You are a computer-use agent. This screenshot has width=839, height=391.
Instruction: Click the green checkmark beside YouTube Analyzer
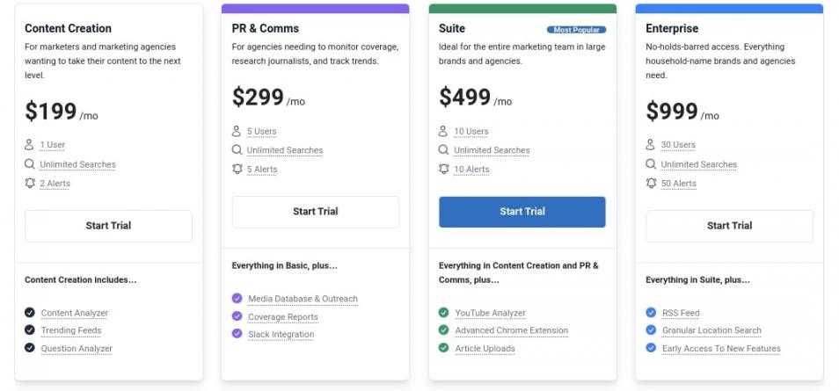444,313
